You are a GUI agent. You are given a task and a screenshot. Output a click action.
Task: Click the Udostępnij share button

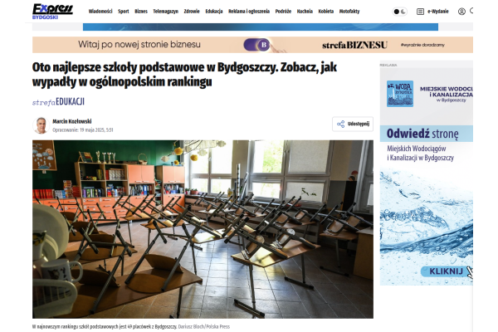[353, 124]
